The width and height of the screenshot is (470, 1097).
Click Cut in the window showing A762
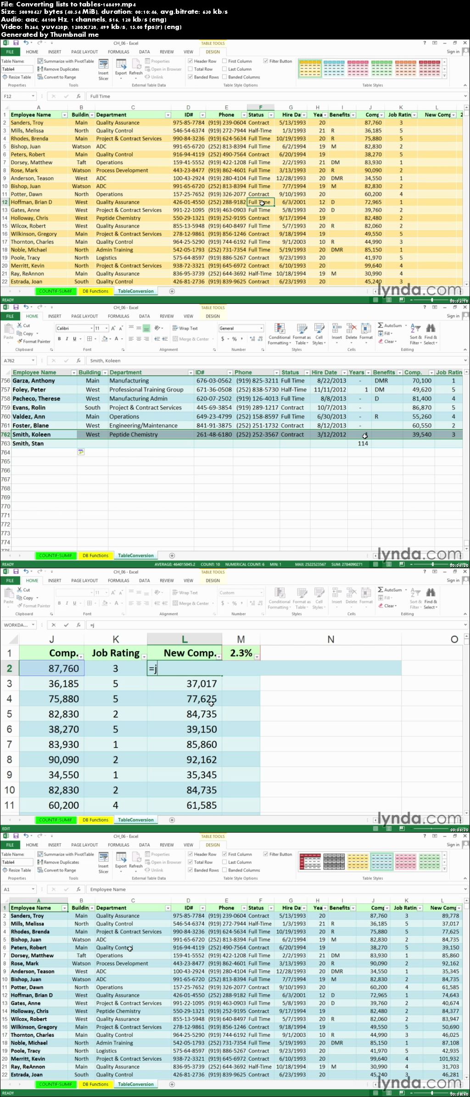[x=23, y=326]
